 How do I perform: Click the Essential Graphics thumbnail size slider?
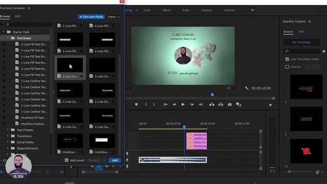(x=290, y=172)
